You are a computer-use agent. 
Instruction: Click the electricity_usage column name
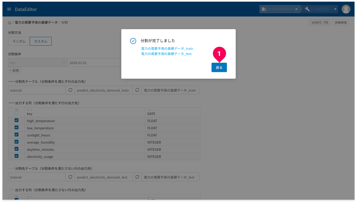click(40, 157)
